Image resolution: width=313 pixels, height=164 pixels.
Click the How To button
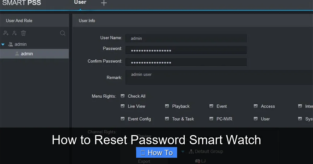coord(156,152)
